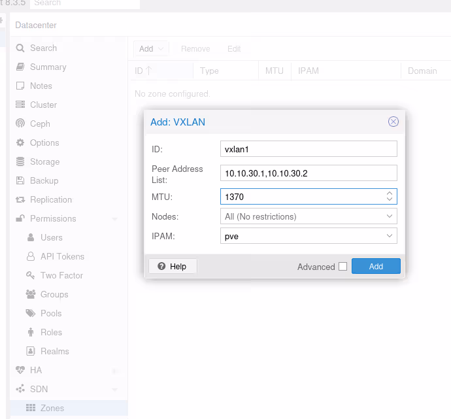Close the Add: VXLAN dialog
This screenshot has height=419, width=451.
click(393, 122)
